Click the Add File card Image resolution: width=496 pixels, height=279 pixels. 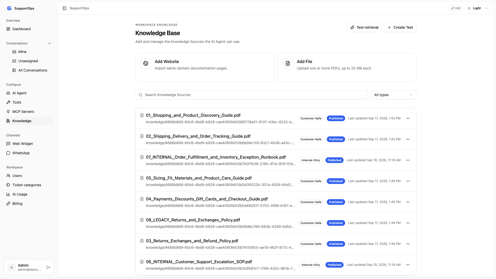(x=347, y=67)
